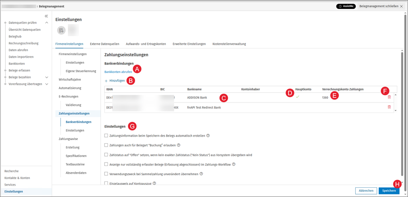Open Rechnungsschreibung
This screenshot has height=197, width=408.
click(x=23, y=43)
